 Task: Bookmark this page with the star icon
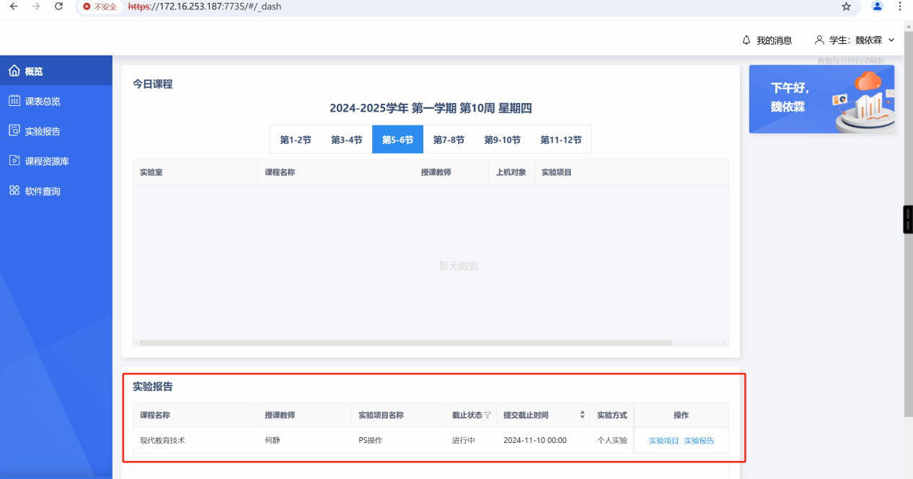pyautogui.click(x=846, y=6)
